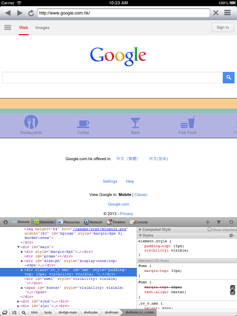Expand the div id="dise-ph" node
Image resolution: width=237 pixels, height=316 pixels.
[x=22, y=261]
